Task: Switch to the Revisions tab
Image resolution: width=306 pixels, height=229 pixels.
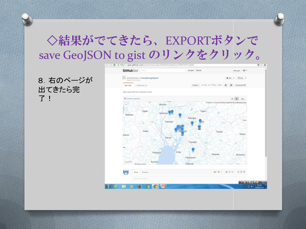Action: pyautogui.click(x=141, y=86)
